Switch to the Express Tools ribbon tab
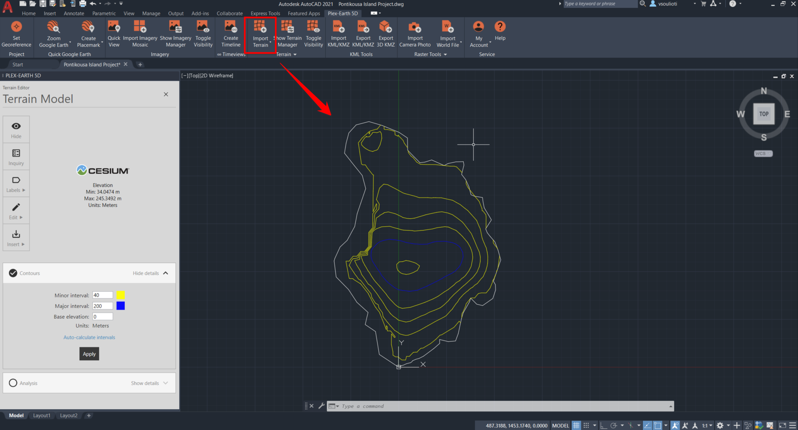The width and height of the screenshot is (798, 430). pyautogui.click(x=265, y=13)
